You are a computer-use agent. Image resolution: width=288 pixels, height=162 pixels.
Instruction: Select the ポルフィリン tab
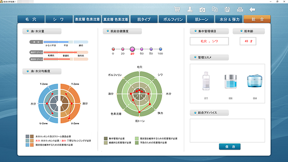coord(172,19)
